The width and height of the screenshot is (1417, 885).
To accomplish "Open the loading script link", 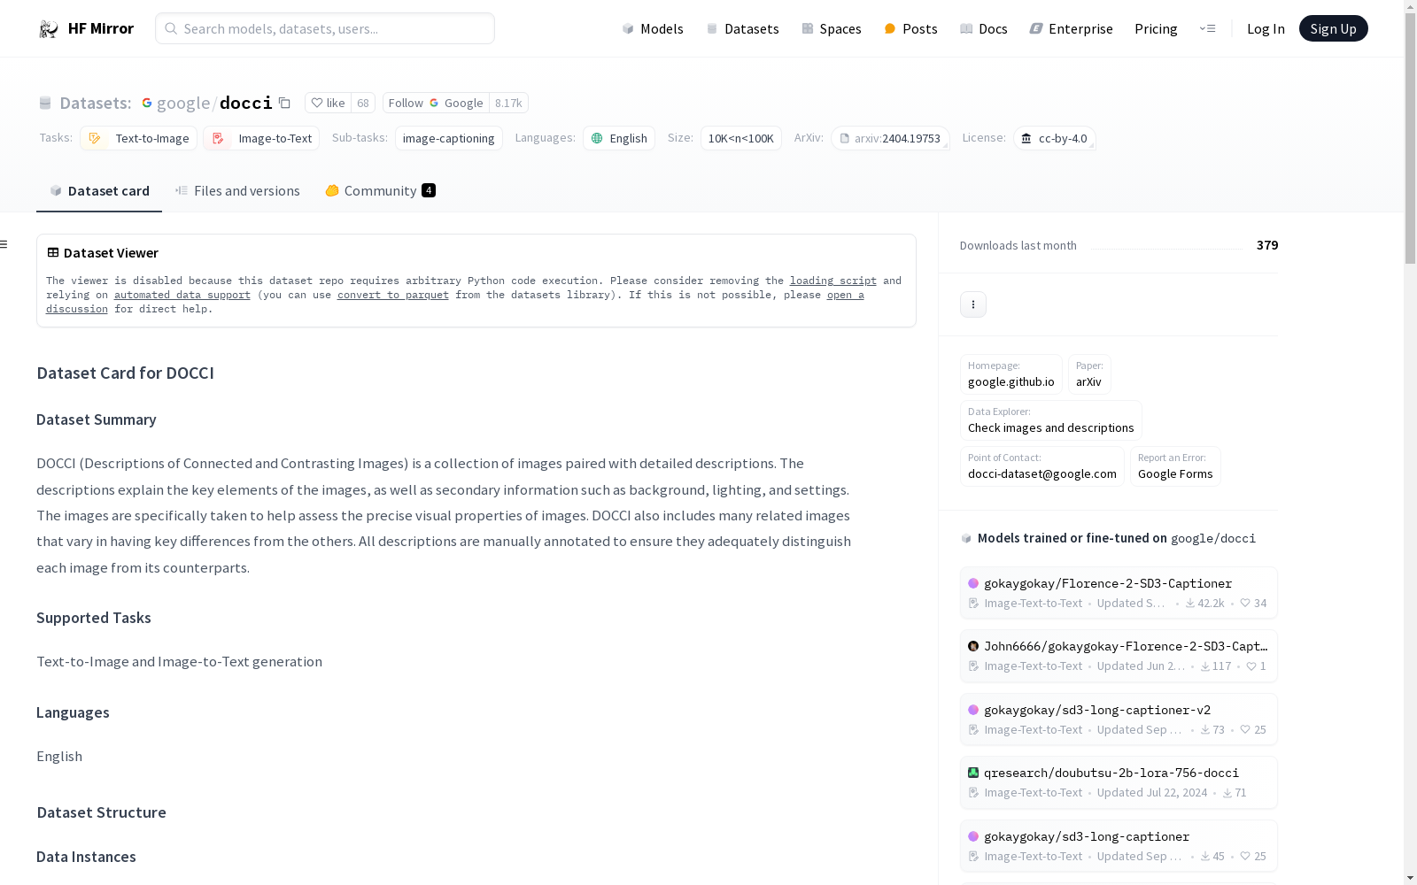I will click(x=832, y=281).
